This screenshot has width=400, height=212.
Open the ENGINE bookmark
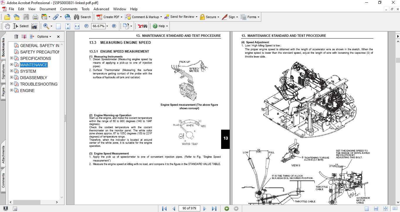coord(27,91)
